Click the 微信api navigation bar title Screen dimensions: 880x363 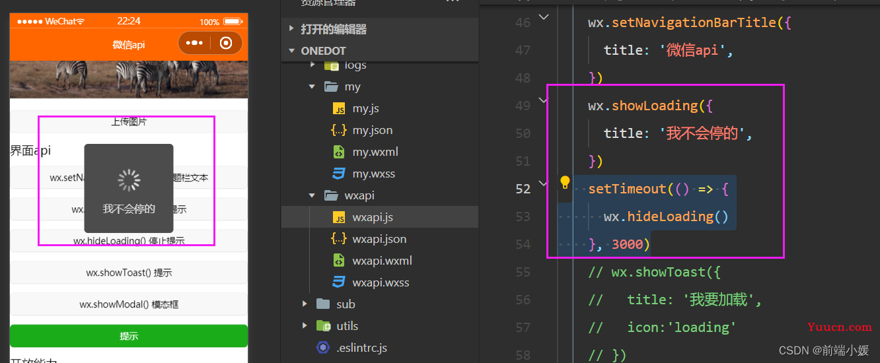(x=129, y=44)
